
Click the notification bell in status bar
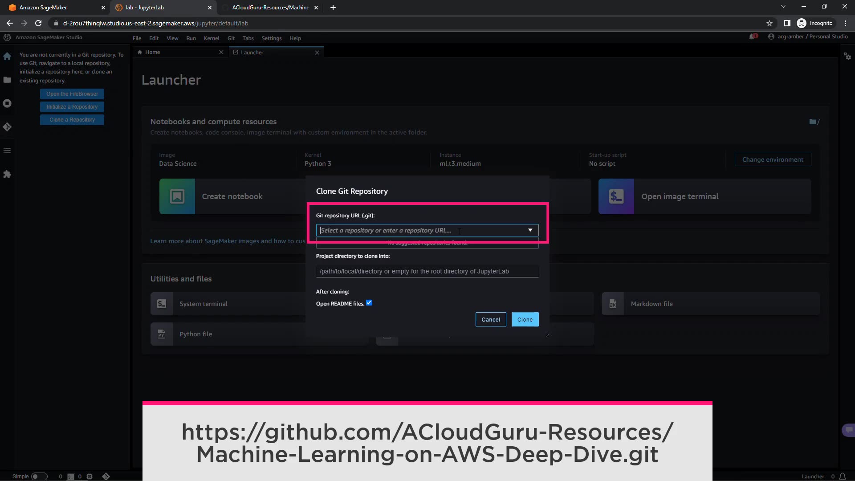842,476
